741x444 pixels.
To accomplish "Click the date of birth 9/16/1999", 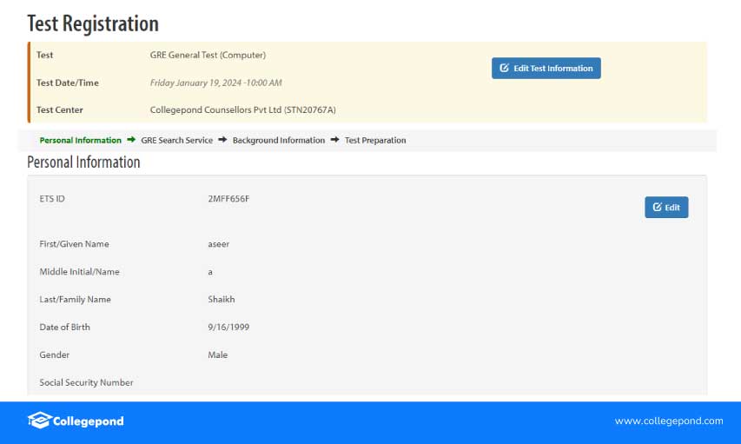I will 228,328.
